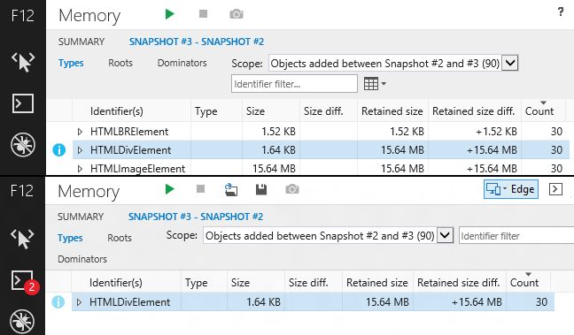Take heap snapshot with top camera icon
The width and height of the screenshot is (574, 335).
[x=237, y=14]
